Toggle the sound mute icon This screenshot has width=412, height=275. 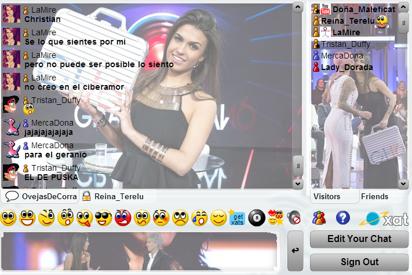click(294, 218)
